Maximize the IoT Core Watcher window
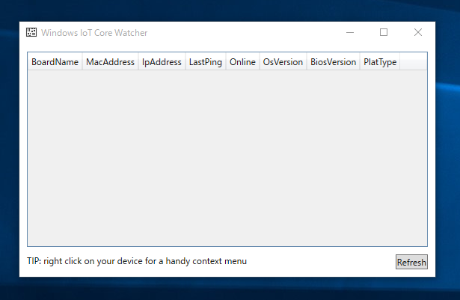Viewport: 460px width, 300px height. (x=384, y=32)
